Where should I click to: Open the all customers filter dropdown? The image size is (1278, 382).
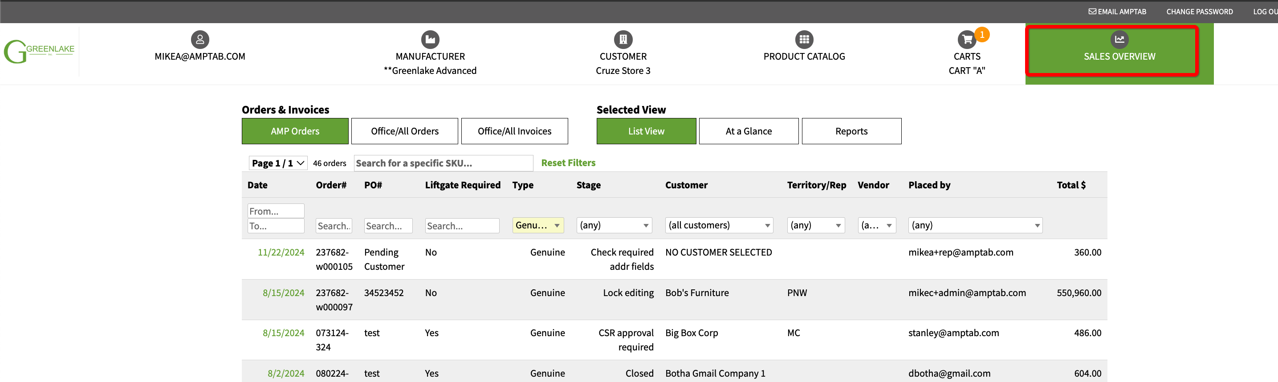(719, 225)
